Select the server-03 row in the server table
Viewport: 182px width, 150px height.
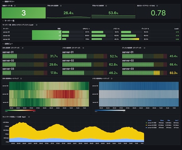click(91, 39)
